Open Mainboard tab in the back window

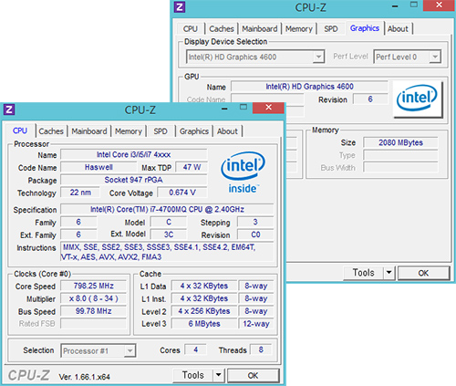pyautogui.click(x=260, y=29)
